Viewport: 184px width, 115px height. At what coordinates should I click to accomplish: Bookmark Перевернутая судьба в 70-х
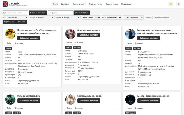click(29, 38)
